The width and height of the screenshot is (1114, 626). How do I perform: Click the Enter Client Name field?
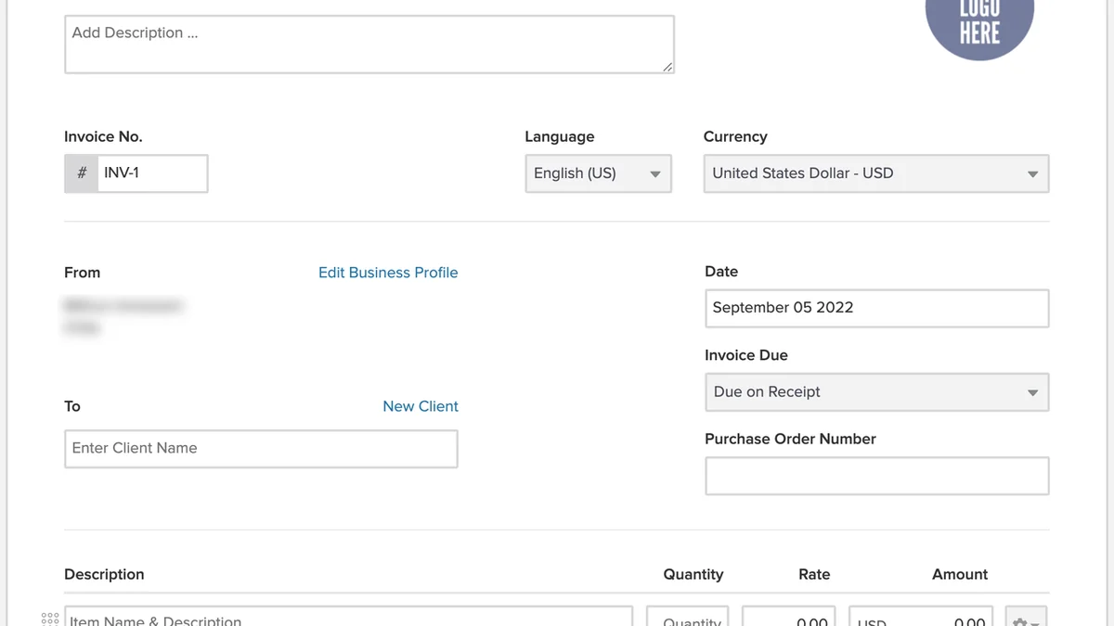click(261, 449)
